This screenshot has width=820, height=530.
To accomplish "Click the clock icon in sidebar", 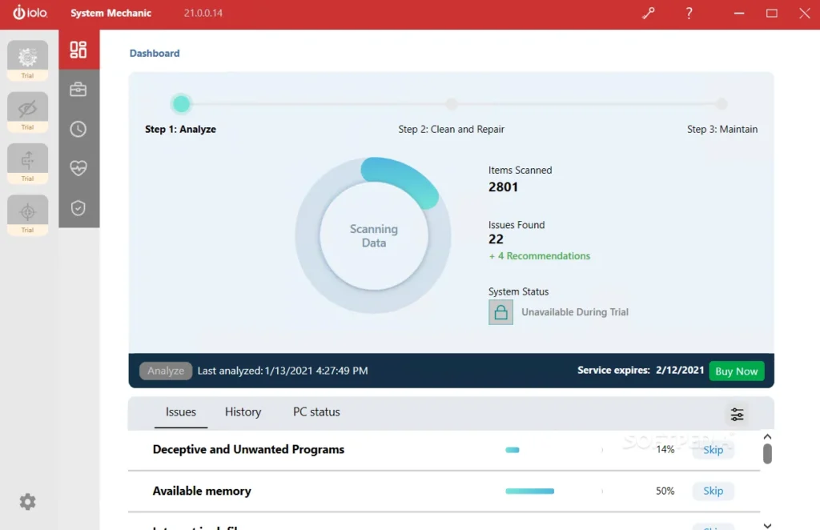I will coord(78,129).
